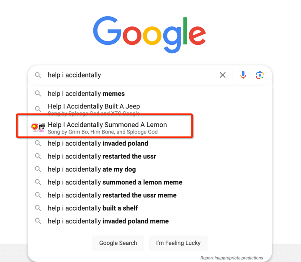Image resolution: width=301 pixels, height=262 pixels.
Task: Click magnifier icon beside 'ate my dog'
Action: (38, 169)
